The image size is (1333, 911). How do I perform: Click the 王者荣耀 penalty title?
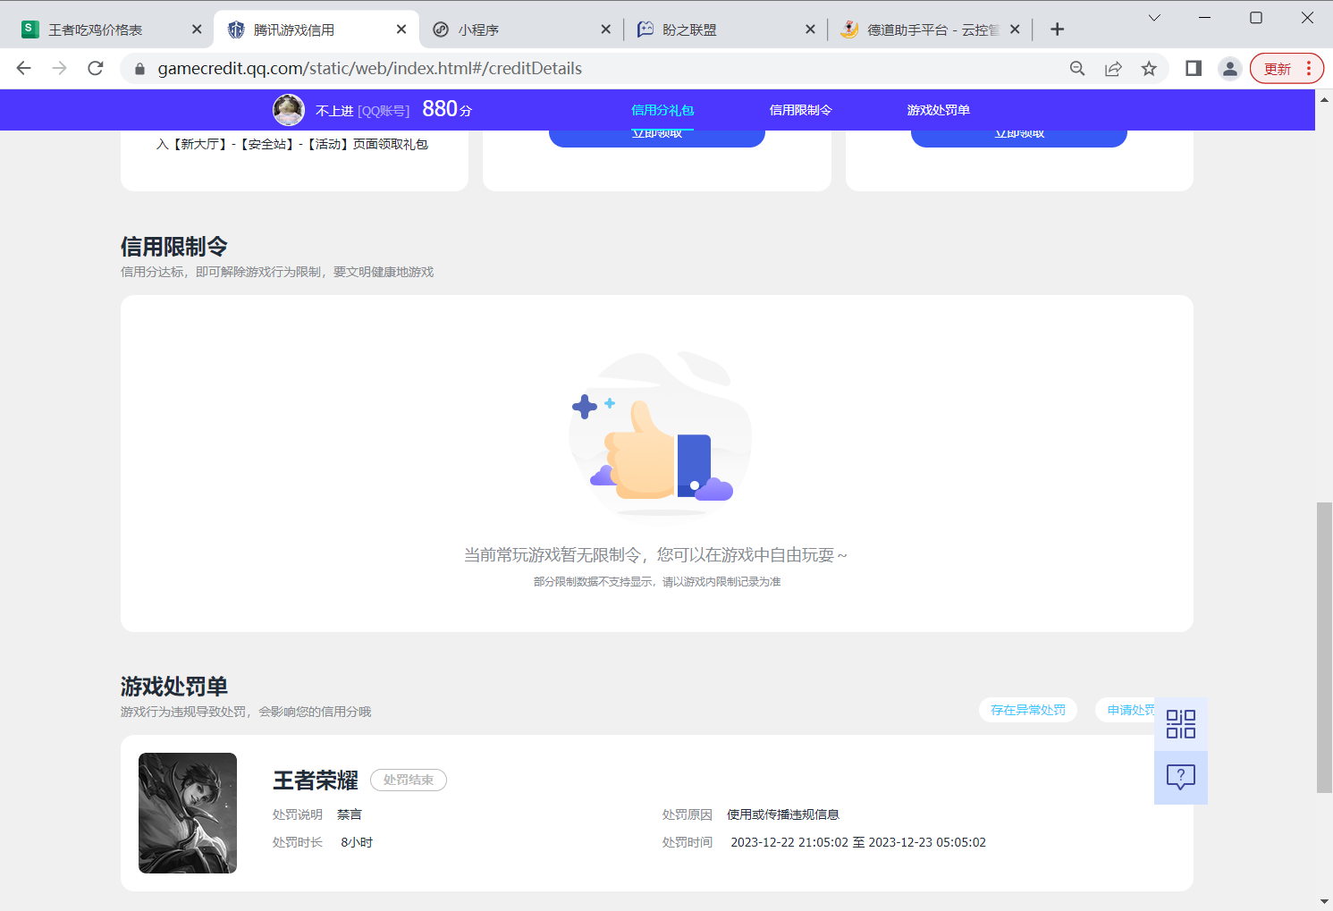click(x=316, y=780)
